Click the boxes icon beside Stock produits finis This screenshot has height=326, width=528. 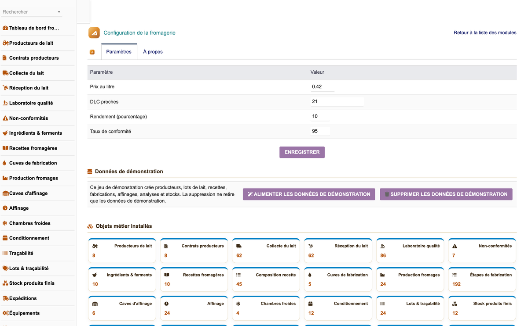pos(6,283)
